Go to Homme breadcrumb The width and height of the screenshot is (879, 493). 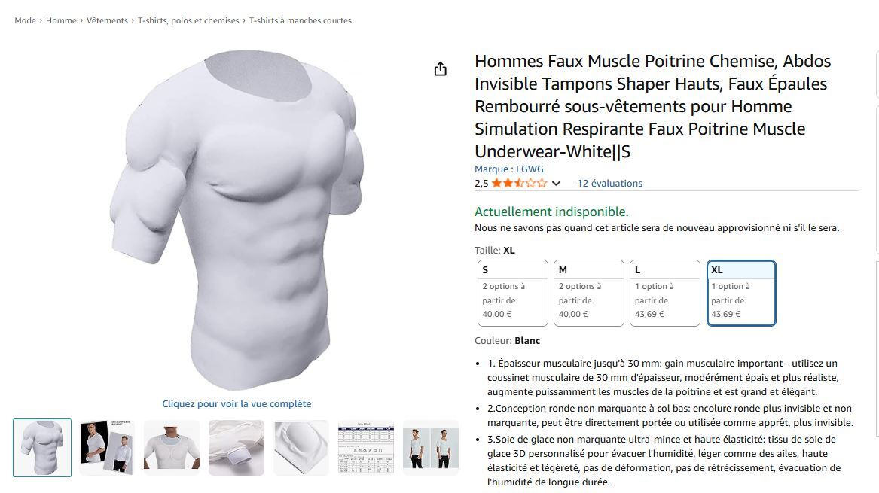click(x=61, y=20)
